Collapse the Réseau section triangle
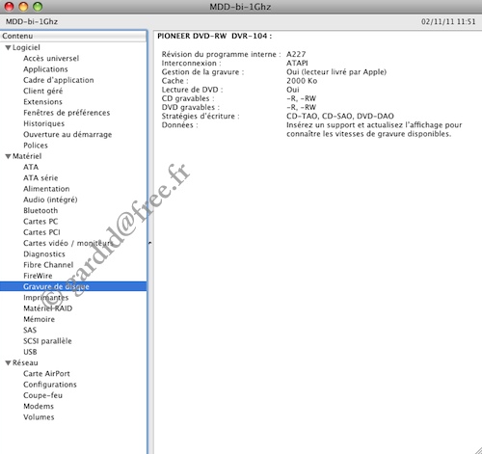The height and width of the screenshot is (454, 482). pos(8,363)
